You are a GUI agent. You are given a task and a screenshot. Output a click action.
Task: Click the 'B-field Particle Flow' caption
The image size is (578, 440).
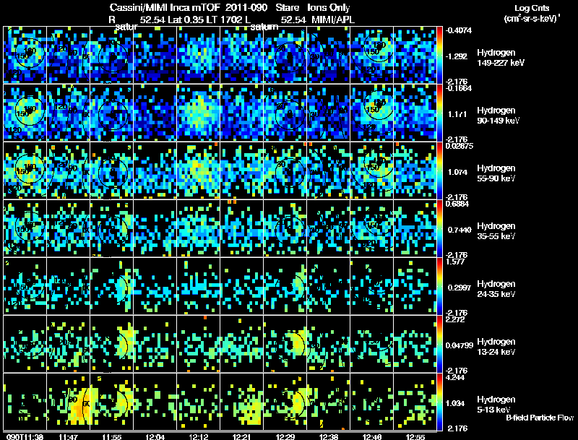point(540,418)
